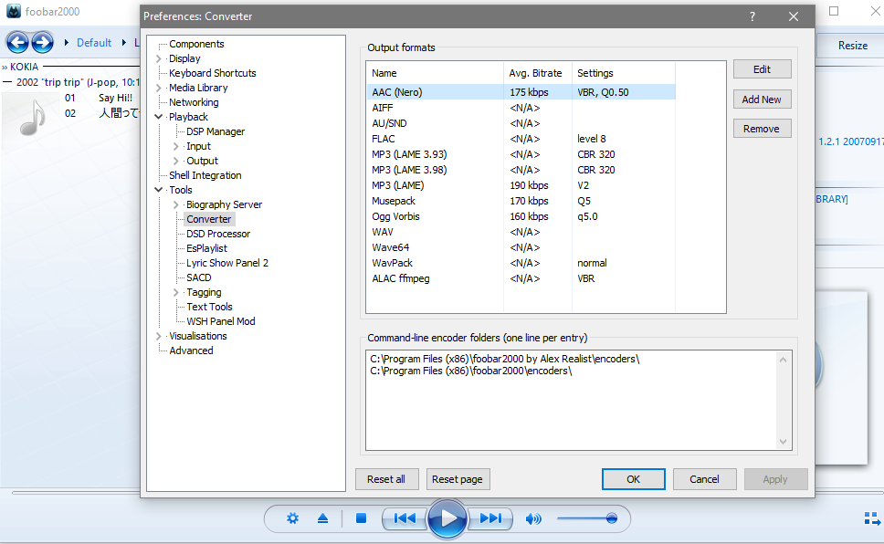Expand the Display tree node
This screenshot has width=884, height=544.
point(160,58)
